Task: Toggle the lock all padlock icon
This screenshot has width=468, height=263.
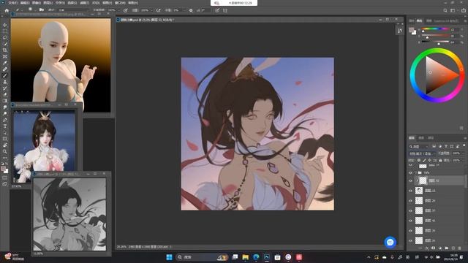Action: click(x=440, y=161)
